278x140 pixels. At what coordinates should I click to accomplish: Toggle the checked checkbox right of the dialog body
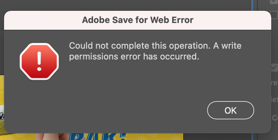pyautogui.click(x=274, y=68)
